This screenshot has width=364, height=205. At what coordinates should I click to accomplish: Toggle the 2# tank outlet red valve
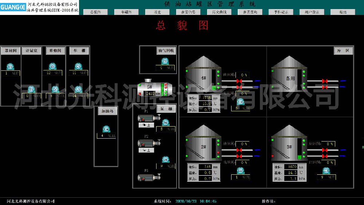pyautogui.click(x=239, y=156)
